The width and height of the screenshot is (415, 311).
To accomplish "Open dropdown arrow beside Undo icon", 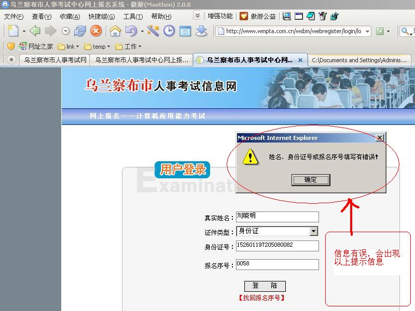I will 142,31.
